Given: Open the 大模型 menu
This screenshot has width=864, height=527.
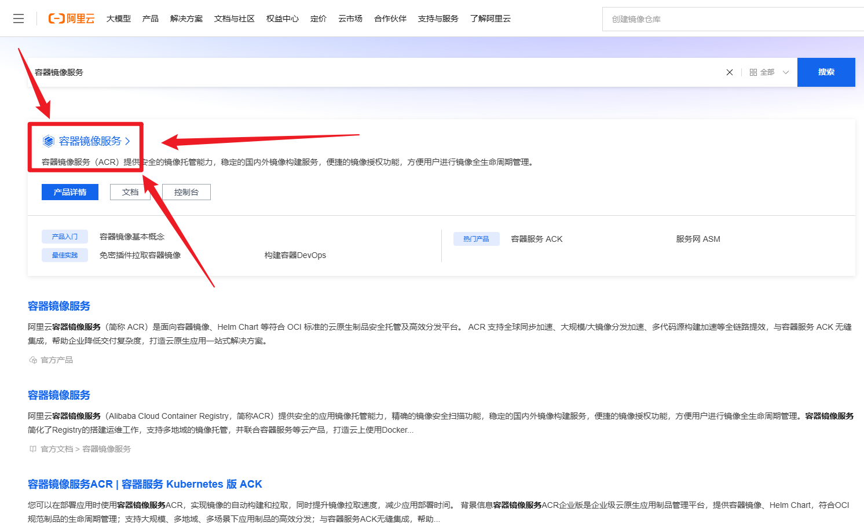Looking at the screenshot, I should [x=119, y=19].
